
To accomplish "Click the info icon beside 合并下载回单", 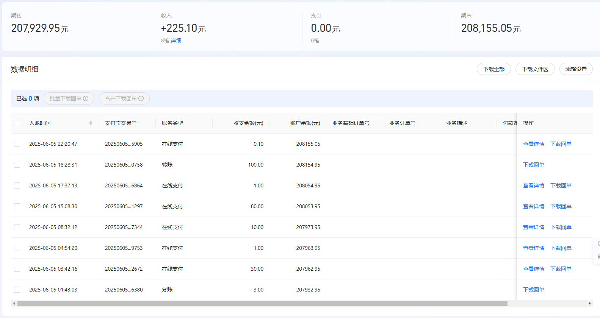I will click(141, 98).
